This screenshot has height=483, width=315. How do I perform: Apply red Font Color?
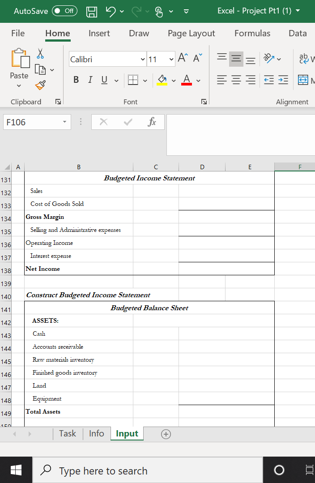click(187, 80)
